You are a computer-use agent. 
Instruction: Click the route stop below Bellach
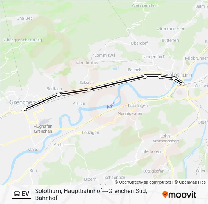[145, 76]
